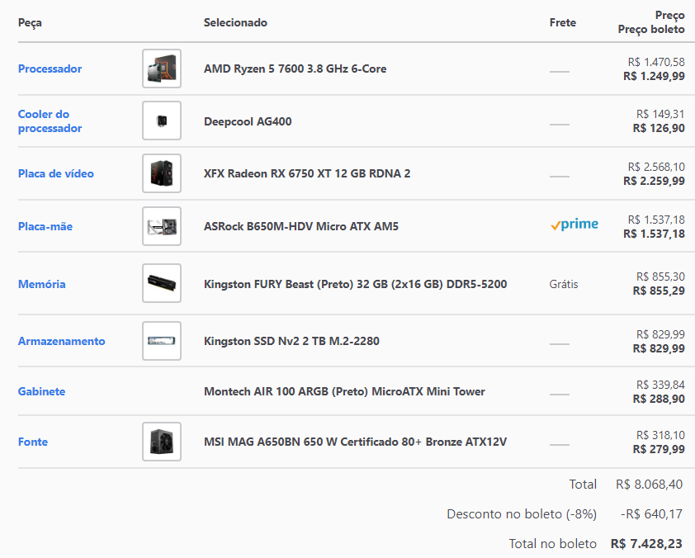Click the Kingston FURY Beast memory thumbnail
The image size is (695, 558).
click(162, 283)
